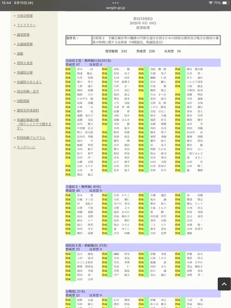Click 賛成票 25 under 国民民主党
Image resolution: width=231 pixels, height=308 pixels.
[72, 249]
